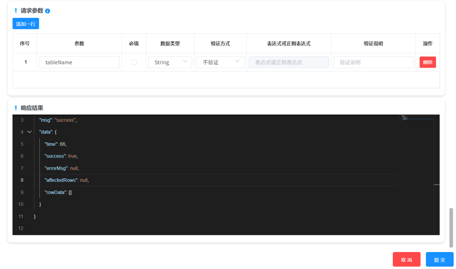Click the 表达式或正则表达式 input field
This screenshot has width=456, height=269.
point(288,62)
